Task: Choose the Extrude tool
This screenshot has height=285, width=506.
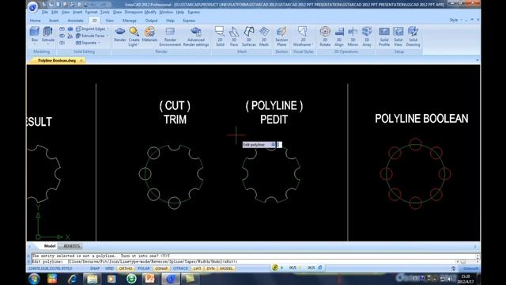Action: click(47, 34)
